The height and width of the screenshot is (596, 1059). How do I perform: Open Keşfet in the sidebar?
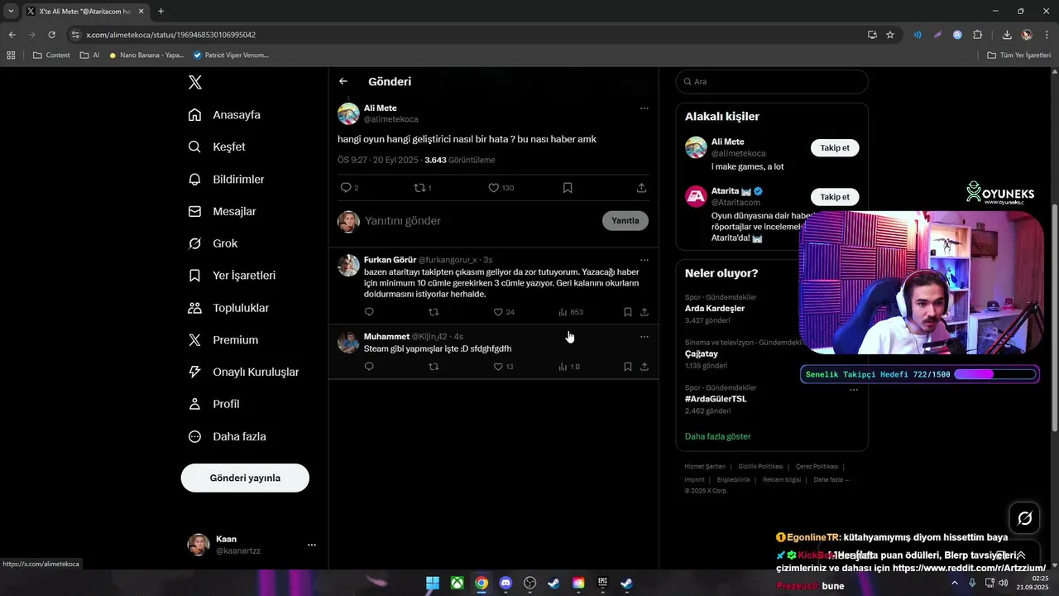pos(217,147)
